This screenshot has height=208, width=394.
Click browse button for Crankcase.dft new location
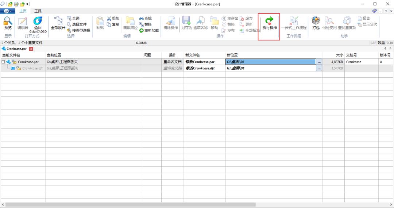pyautogui.click(x=319, y=68)
